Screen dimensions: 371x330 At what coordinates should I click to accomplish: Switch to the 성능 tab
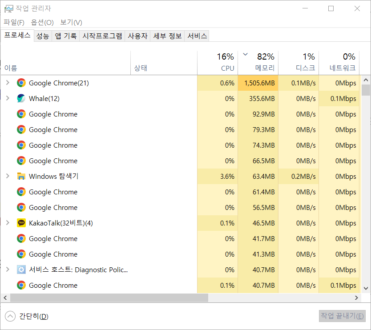click(43, 36)
